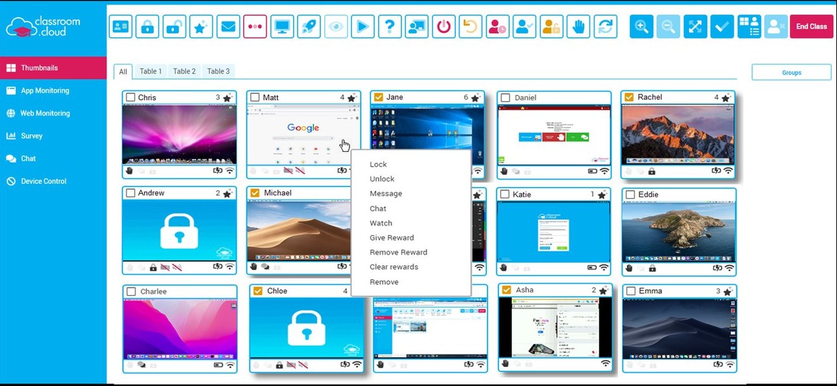
Task: Tick the checkbox next to Emma
Action: click(x=631, y=291)
